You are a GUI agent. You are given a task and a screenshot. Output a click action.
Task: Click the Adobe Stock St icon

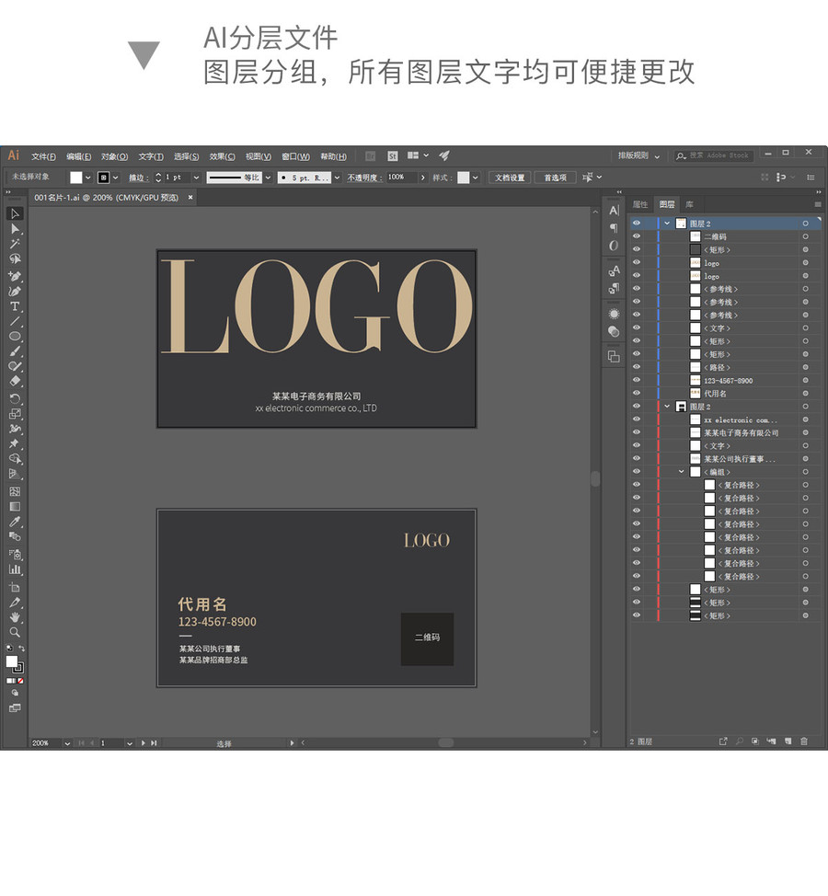pyautogui.click(x=393, y=156)
